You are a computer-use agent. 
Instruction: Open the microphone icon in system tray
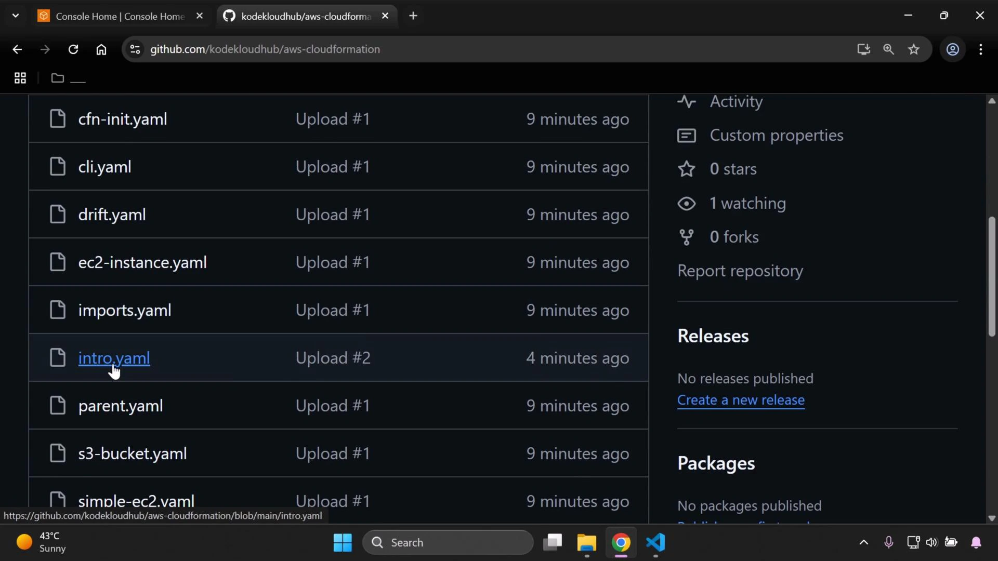[889, 542]
